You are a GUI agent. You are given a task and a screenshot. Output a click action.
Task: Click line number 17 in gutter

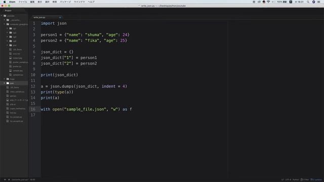[x=33, y=115]
